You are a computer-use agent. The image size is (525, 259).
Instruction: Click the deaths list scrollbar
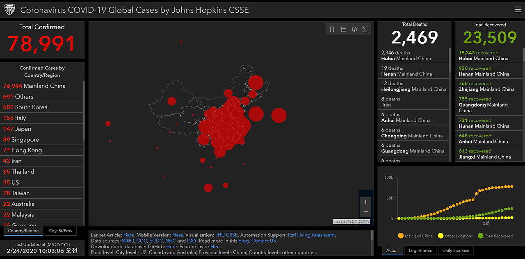pyautogui.click(x=450, y=61)
